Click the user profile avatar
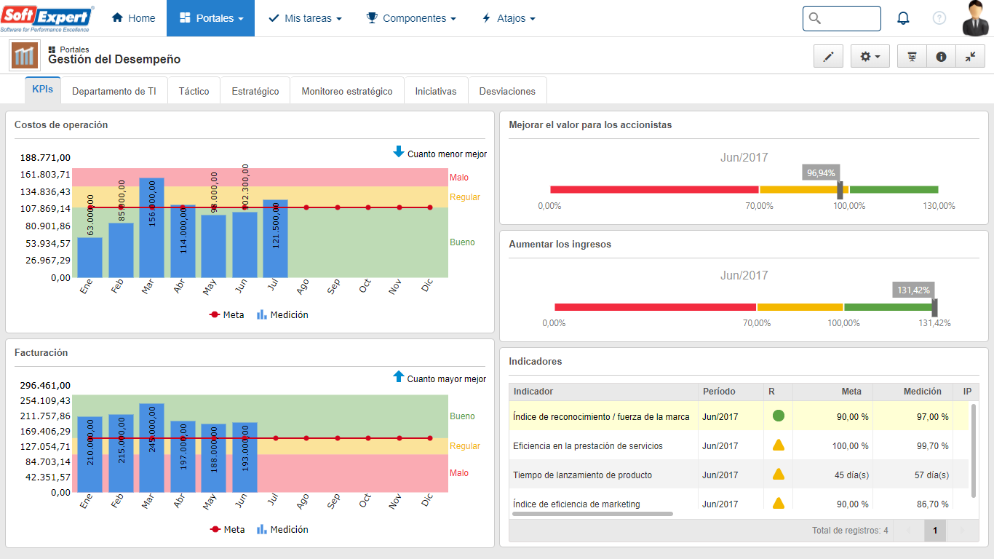This screenshot has width=994, height=559. click(x=975, y=18)
